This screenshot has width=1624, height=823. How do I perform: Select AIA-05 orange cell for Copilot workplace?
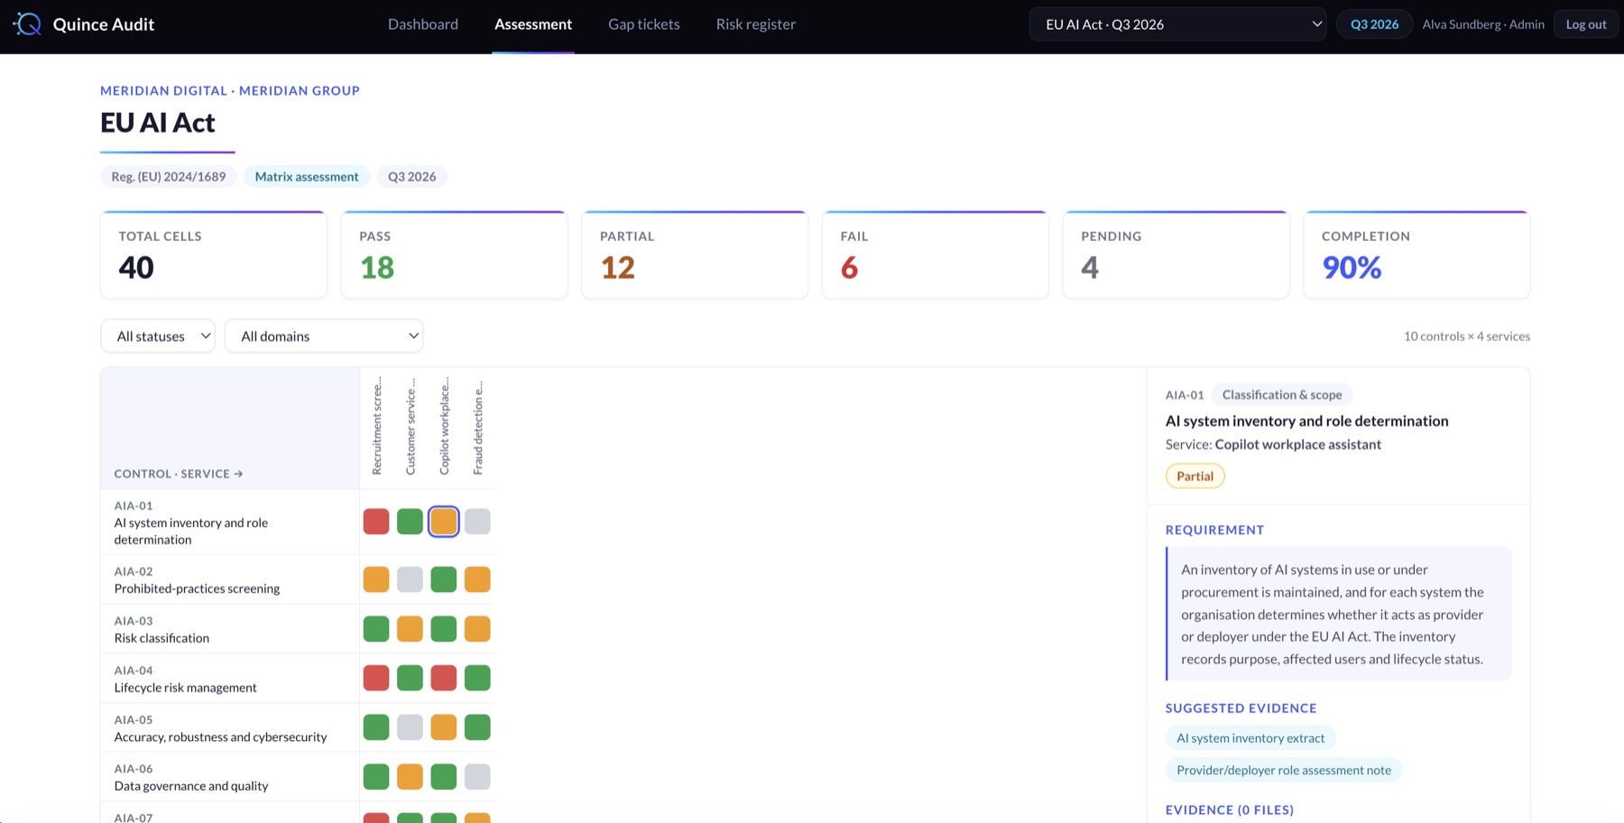click(444, 727)
